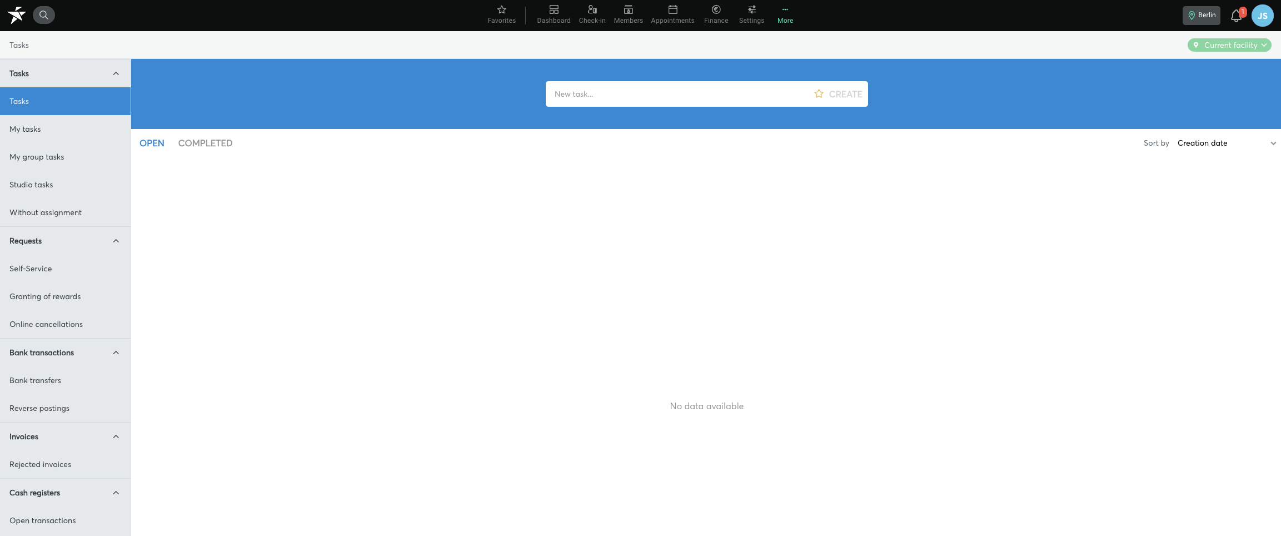Select My tasks in sidebar
The image size is (1281, 536).
65,129
